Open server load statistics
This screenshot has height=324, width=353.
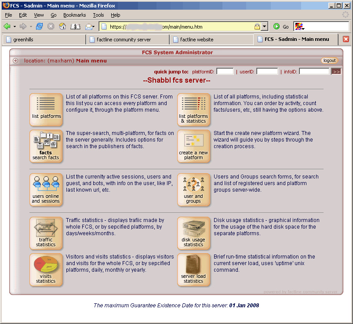point(193,269)
